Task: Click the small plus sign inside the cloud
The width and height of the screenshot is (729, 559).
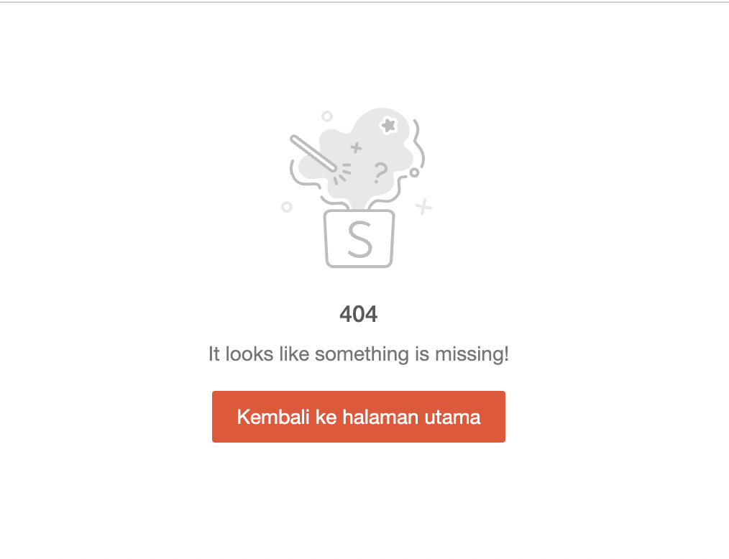Action: pos(356,148)
